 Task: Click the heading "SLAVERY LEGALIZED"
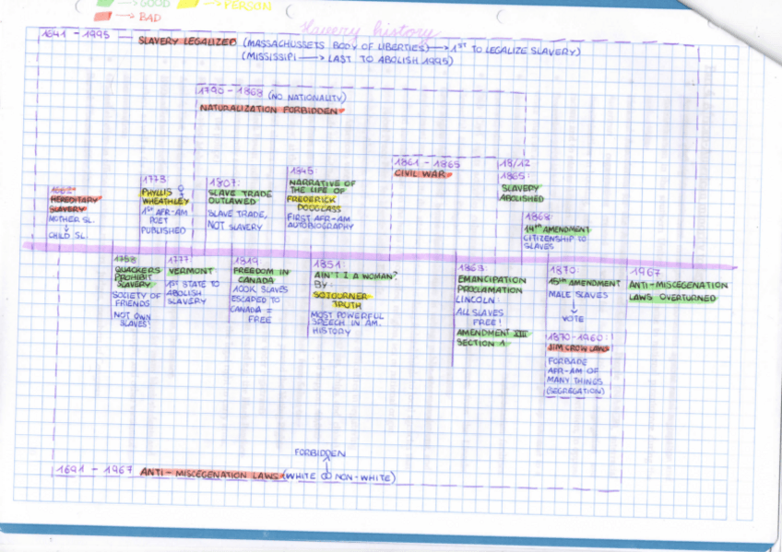[x=187, y=41]
